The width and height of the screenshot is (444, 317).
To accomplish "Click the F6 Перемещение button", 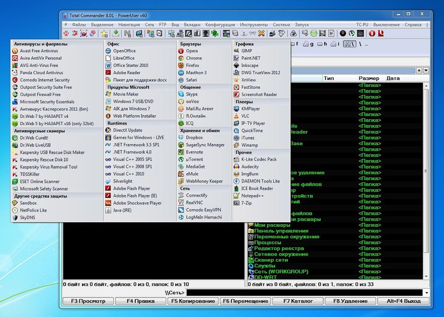I will tap(245, 301).
